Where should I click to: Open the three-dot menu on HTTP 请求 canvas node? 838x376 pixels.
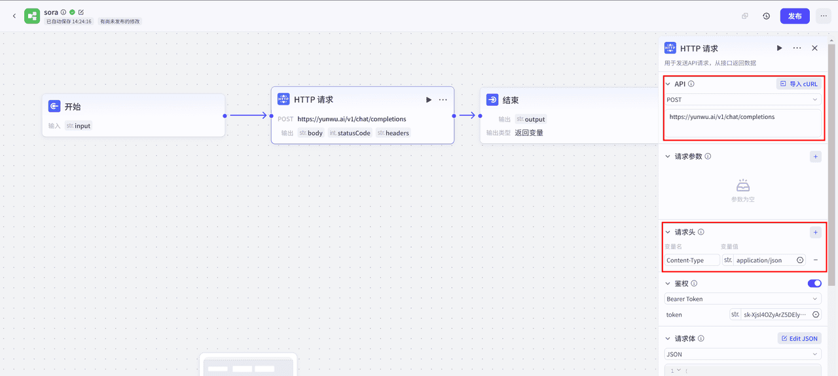click(x=443, y=99)
